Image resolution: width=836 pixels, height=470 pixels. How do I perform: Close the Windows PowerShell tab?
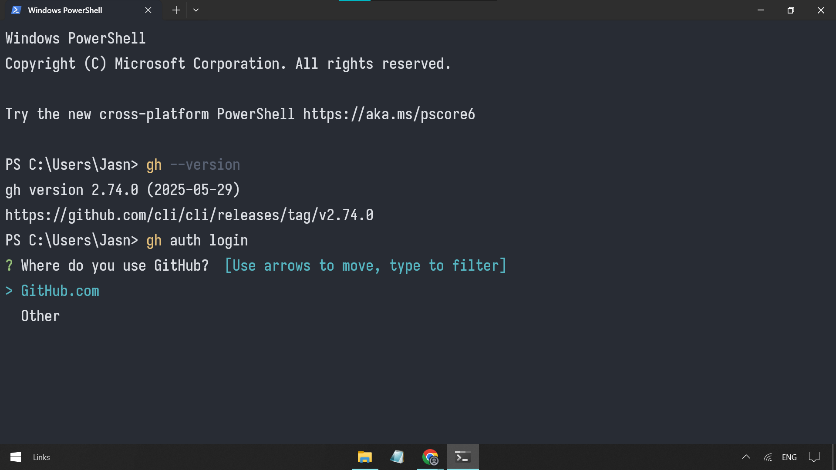coord(148,10)
